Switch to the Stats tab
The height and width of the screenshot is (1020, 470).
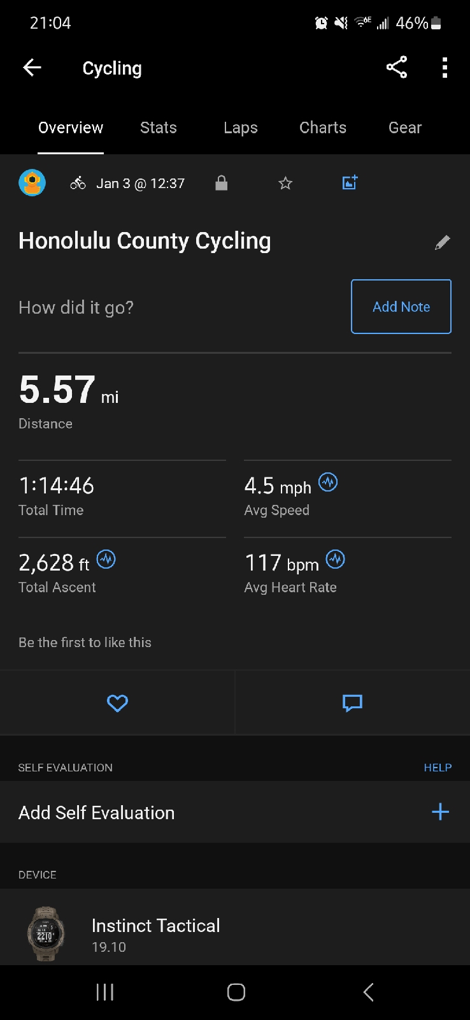(159, 127)
